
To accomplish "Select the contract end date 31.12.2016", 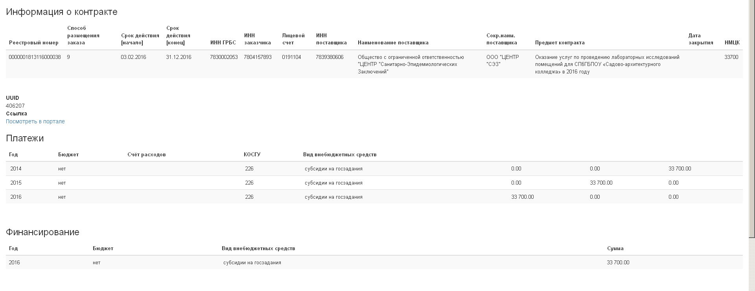I will tap(179, 57).
